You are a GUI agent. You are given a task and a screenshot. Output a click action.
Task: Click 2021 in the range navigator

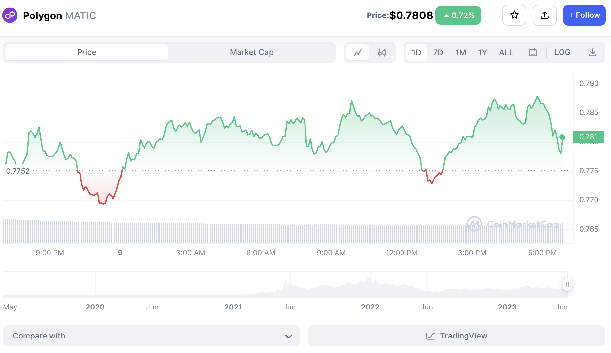click(x=233, y=307)
